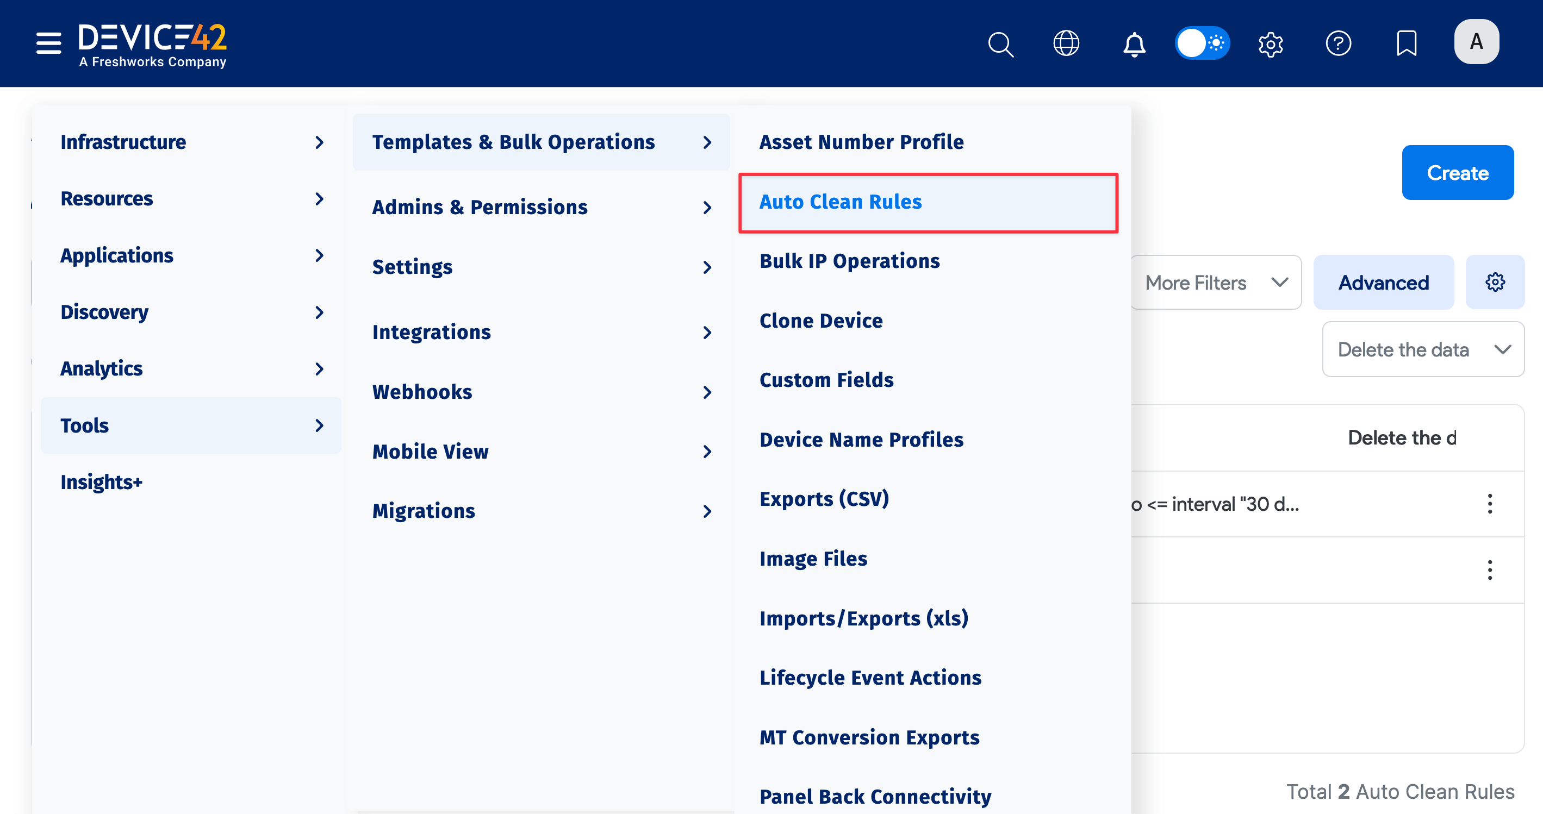
Task: Toggle the light/dark theme switch
Action: 1202,43
